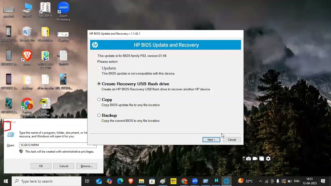
Task: Open the screen recorder settings gear
Action: 268,159
